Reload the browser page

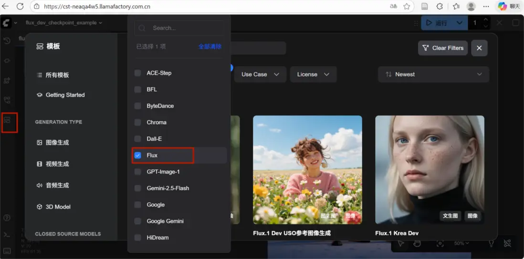point(20,6)
